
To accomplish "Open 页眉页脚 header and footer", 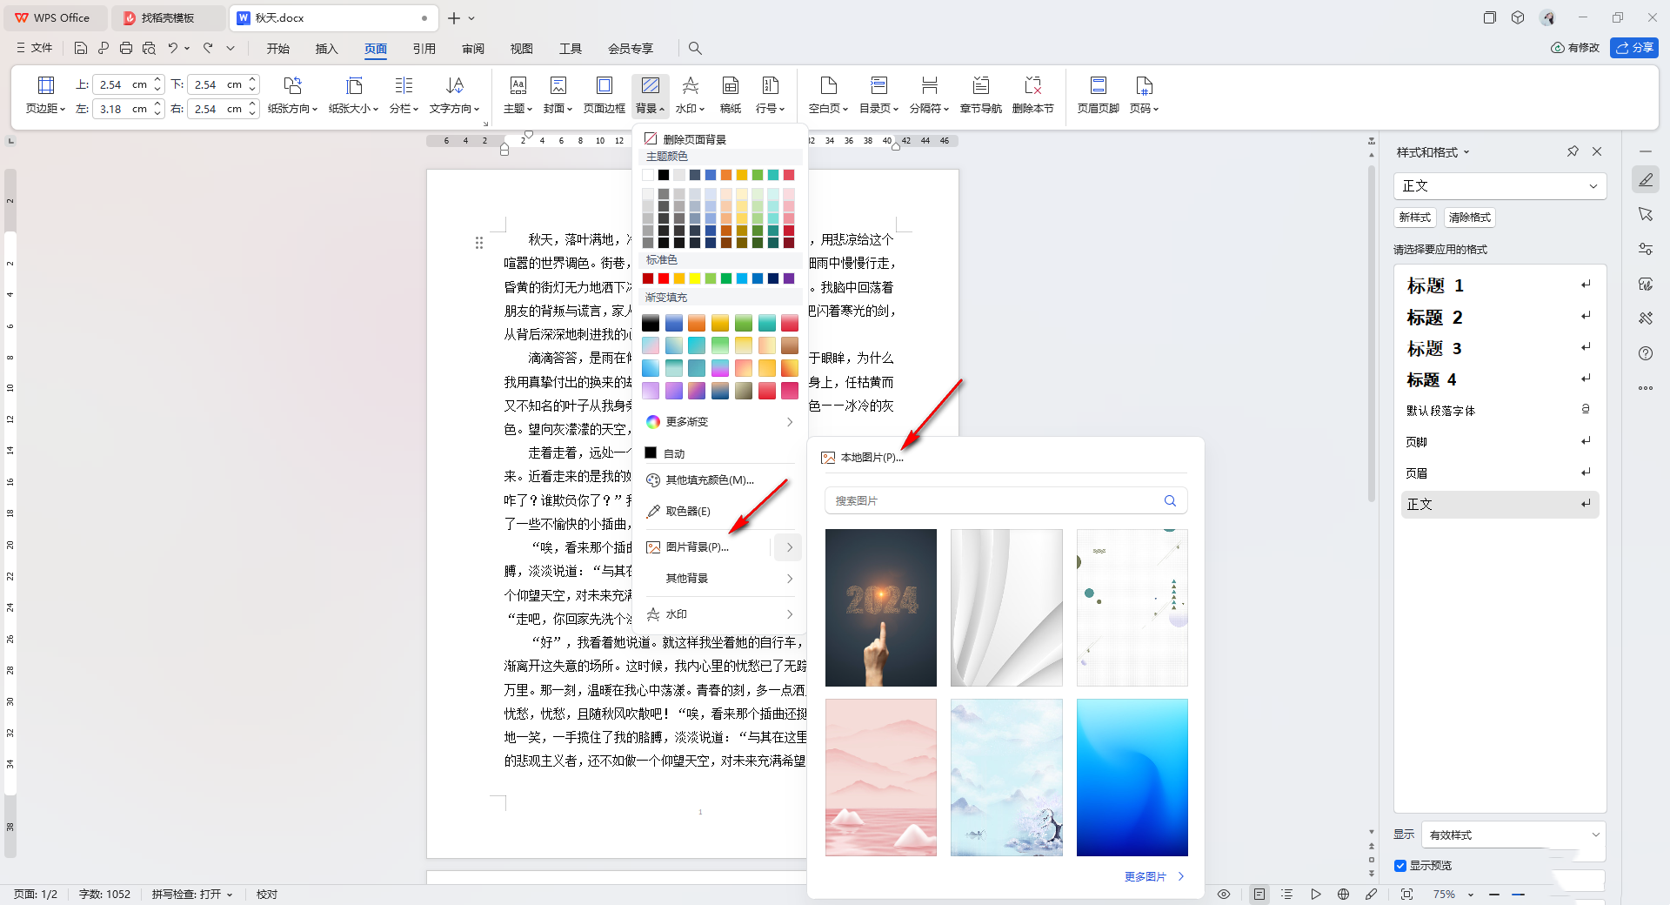I will coord(1098,95).
